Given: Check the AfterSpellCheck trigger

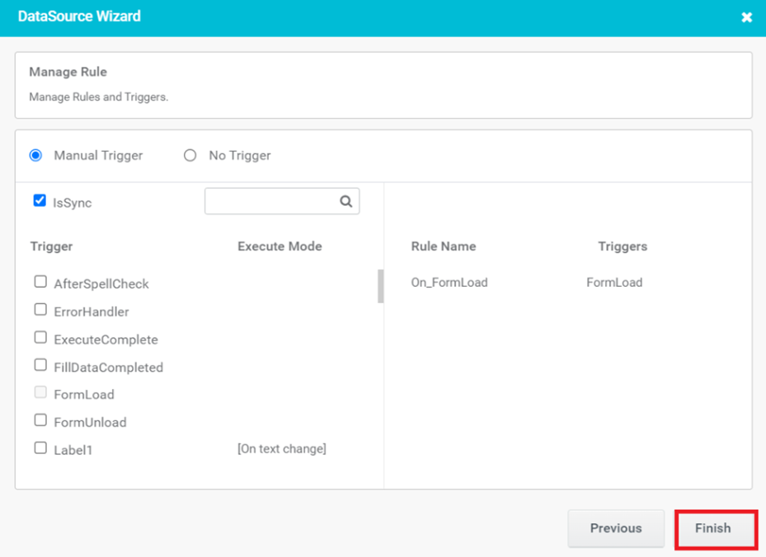Looking at the screenshot, I should tap(40, 282).
